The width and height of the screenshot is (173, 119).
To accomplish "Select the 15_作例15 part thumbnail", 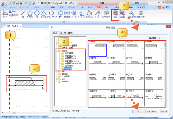I will (x=135, y=98).
